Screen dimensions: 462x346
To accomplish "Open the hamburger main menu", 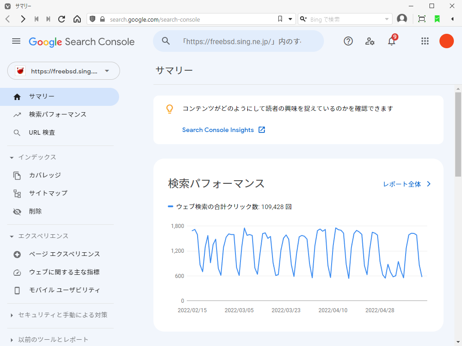I will [x=16, y=41].
